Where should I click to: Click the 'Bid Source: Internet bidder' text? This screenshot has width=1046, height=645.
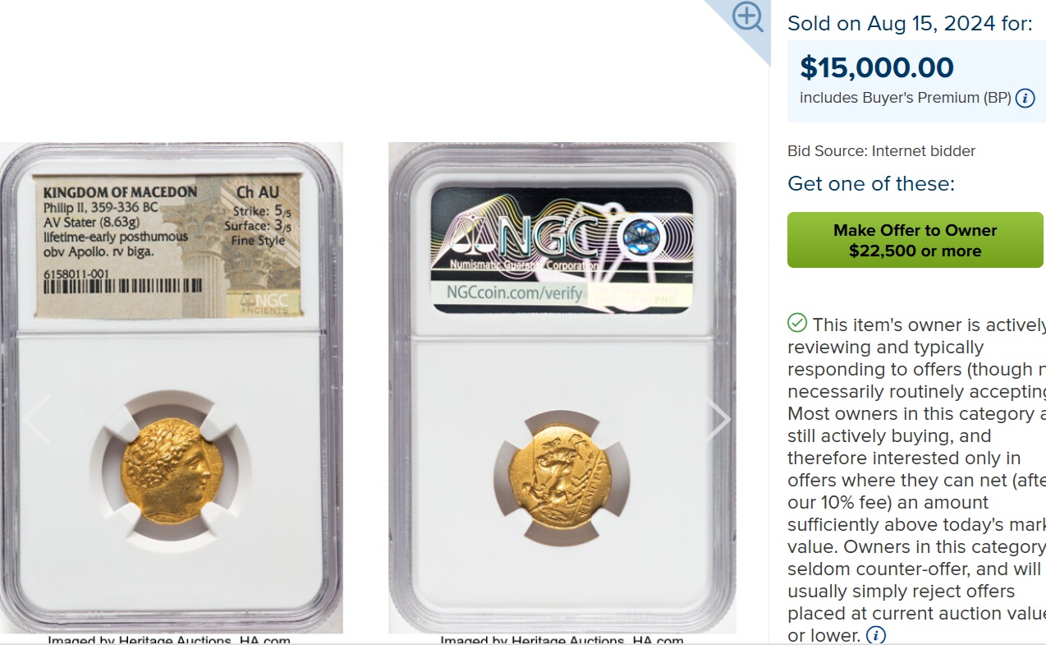click(x=882, y=150)
